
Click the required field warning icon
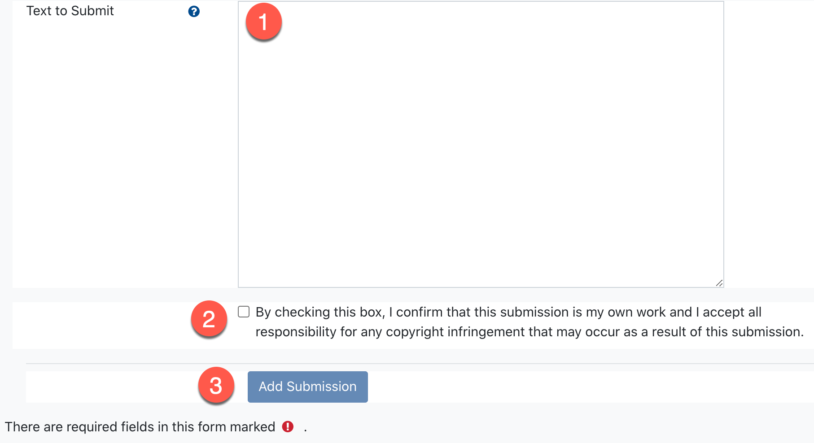pos(289,427)
